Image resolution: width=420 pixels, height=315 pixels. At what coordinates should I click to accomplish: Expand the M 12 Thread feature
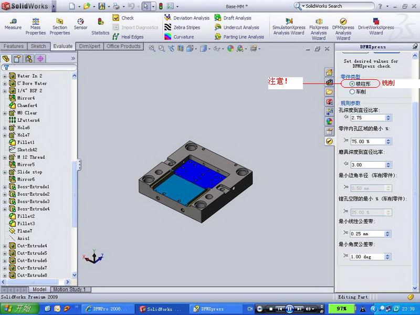5,157
